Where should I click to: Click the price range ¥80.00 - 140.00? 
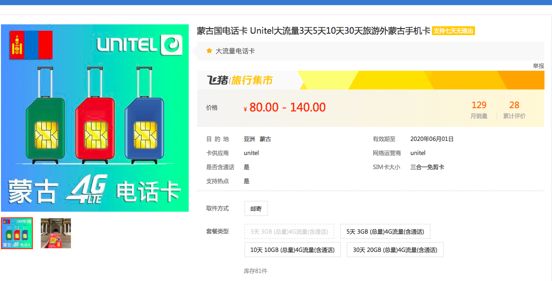click(x=284, y=108)
